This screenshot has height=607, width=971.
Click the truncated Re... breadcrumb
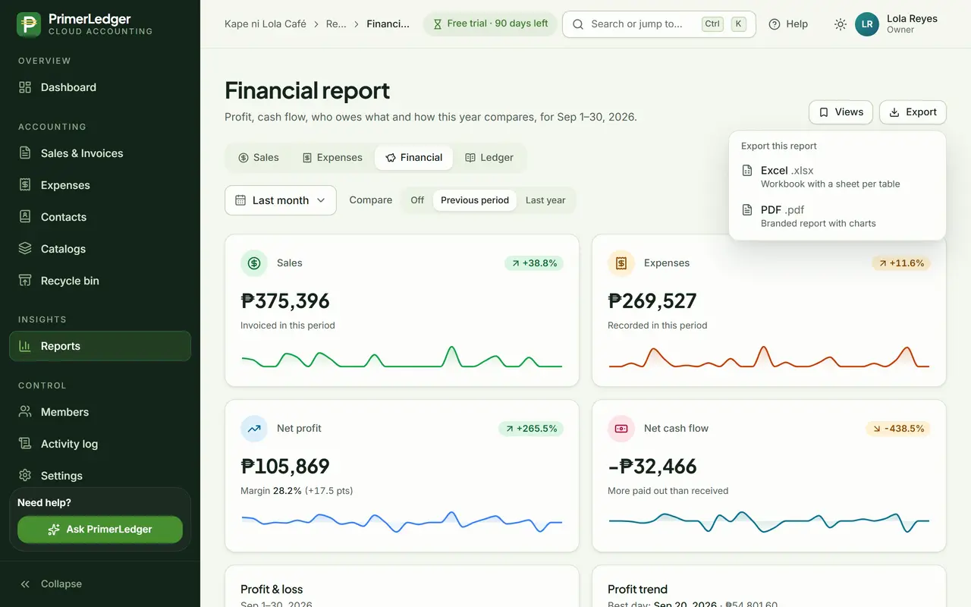336,24
